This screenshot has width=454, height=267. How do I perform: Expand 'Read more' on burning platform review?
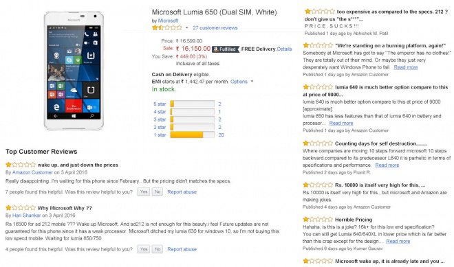[406, 67]
